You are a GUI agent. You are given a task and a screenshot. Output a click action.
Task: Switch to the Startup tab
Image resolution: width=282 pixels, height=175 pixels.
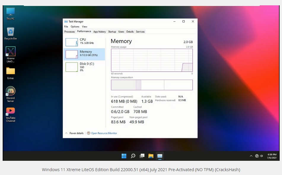click(112, 32)
